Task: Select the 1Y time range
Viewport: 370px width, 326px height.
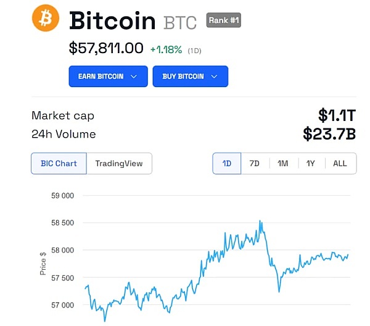Action: [311, 164]
